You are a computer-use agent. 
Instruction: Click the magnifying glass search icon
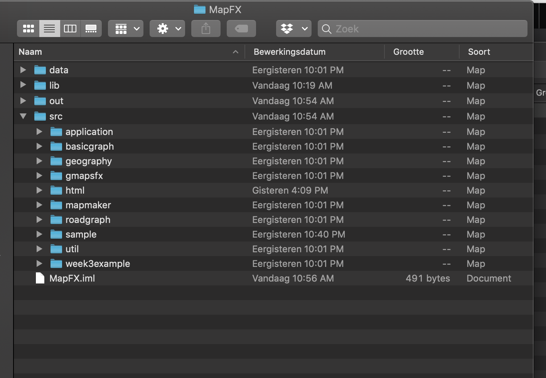click(x=327, y=29)
